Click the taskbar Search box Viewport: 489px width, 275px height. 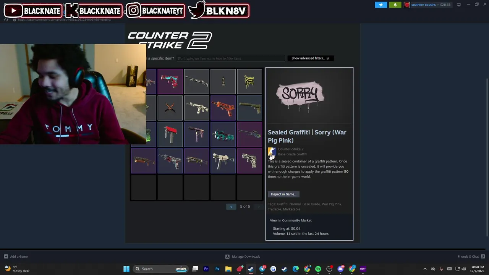pos(161,269)
